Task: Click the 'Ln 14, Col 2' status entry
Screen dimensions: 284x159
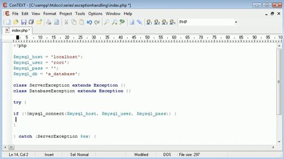Action: pos(19,155)
